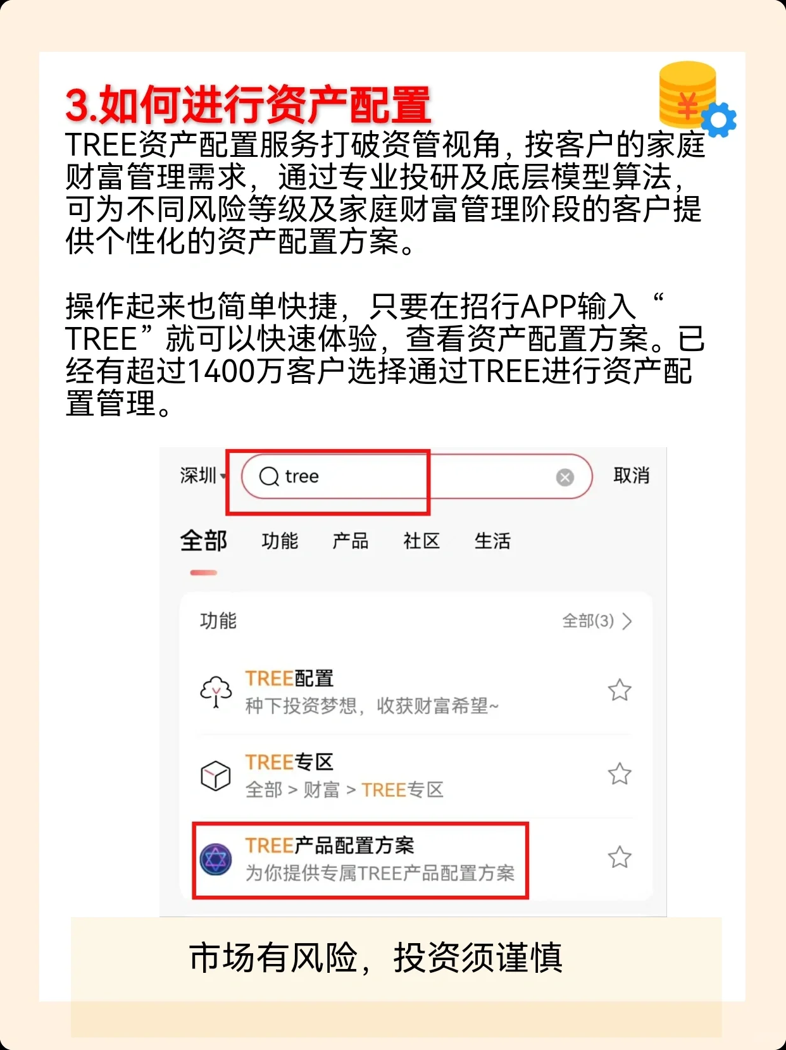Click the gold coins gear icon
Image resolution: width=786 pixels, height=1050 pixels.
point(697,99)
